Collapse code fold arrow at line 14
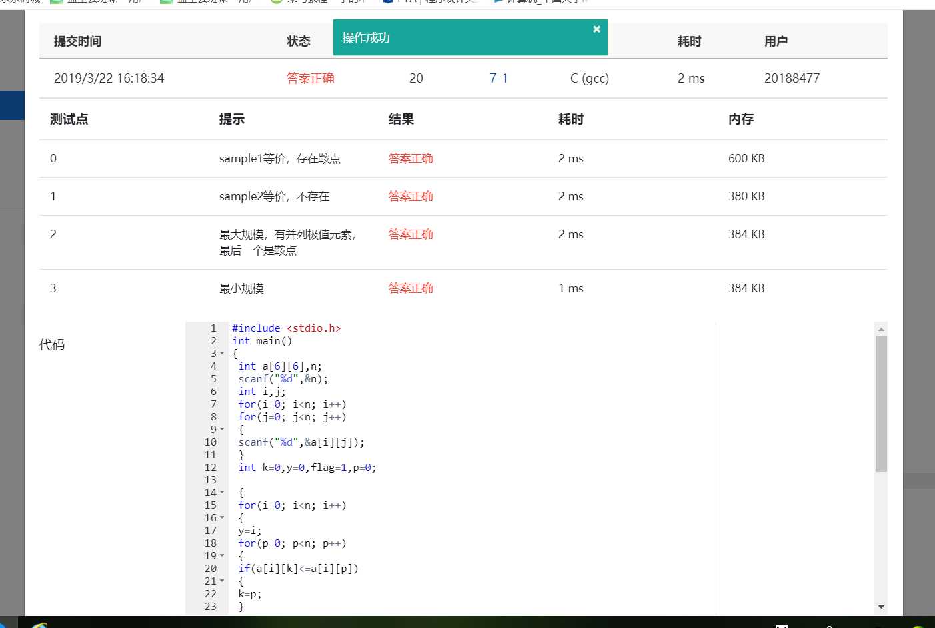The image size is (935, 628). click(222, 493)
